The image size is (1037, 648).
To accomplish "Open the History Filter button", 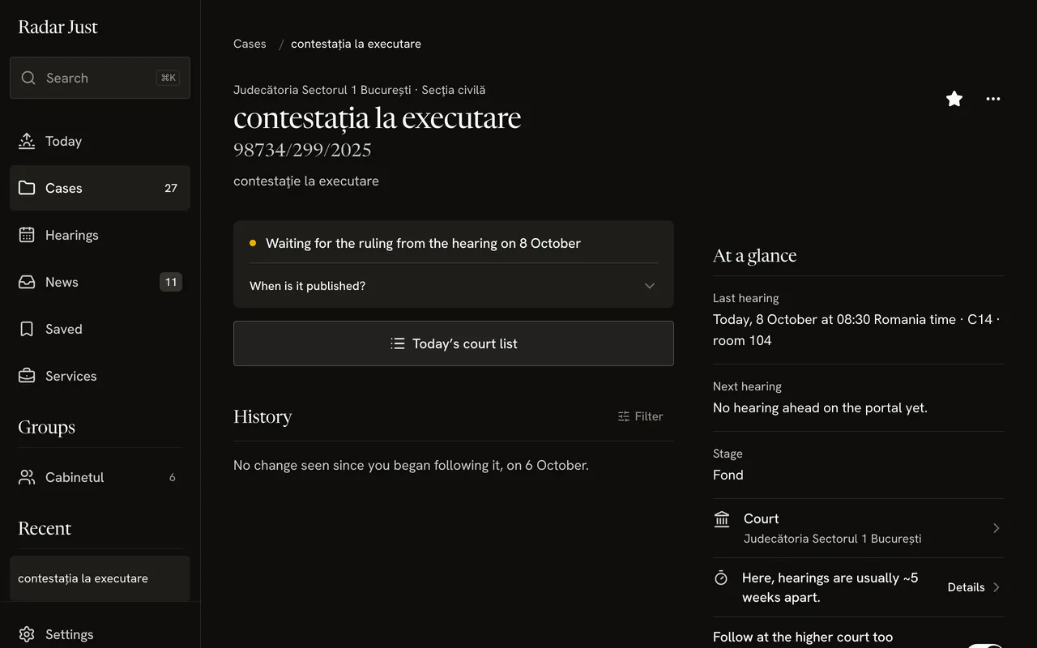I will [x=640, y=416].
